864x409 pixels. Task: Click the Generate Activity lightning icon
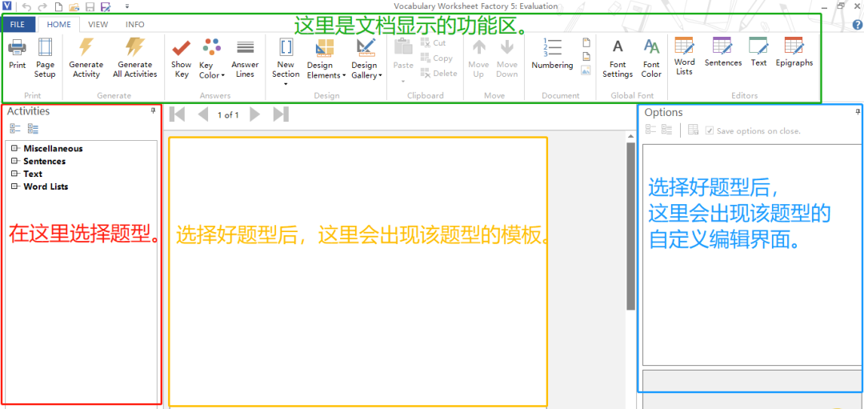86,47
